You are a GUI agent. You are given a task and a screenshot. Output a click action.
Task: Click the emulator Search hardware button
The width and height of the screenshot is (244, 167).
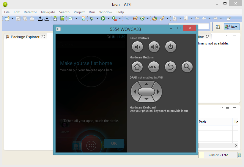[x=187, y=67]
